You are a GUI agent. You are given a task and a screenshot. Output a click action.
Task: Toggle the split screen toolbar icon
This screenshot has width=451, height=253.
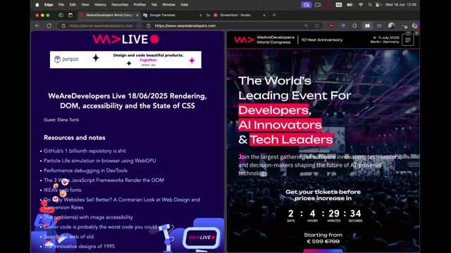click(367, 25)
